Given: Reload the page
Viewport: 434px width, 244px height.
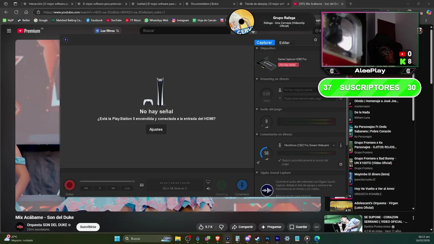Looking at the screenshot, I should (x=16, y=12).
